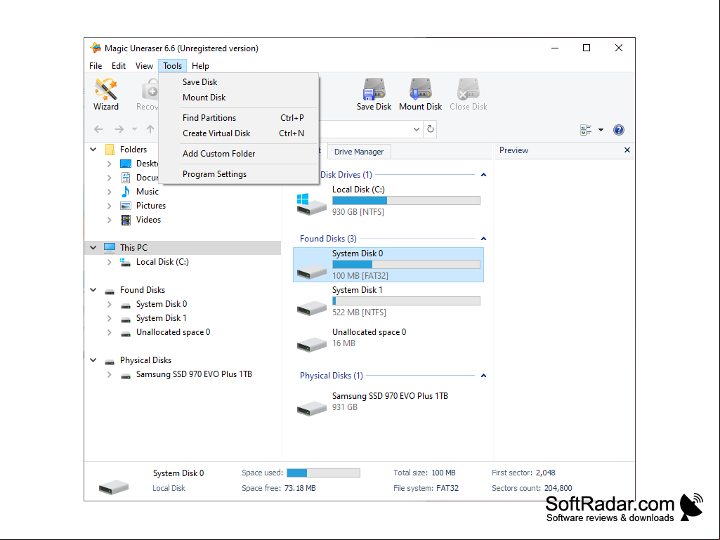
Task: Click the Music folder icon in tree
Action: [125, 192]
